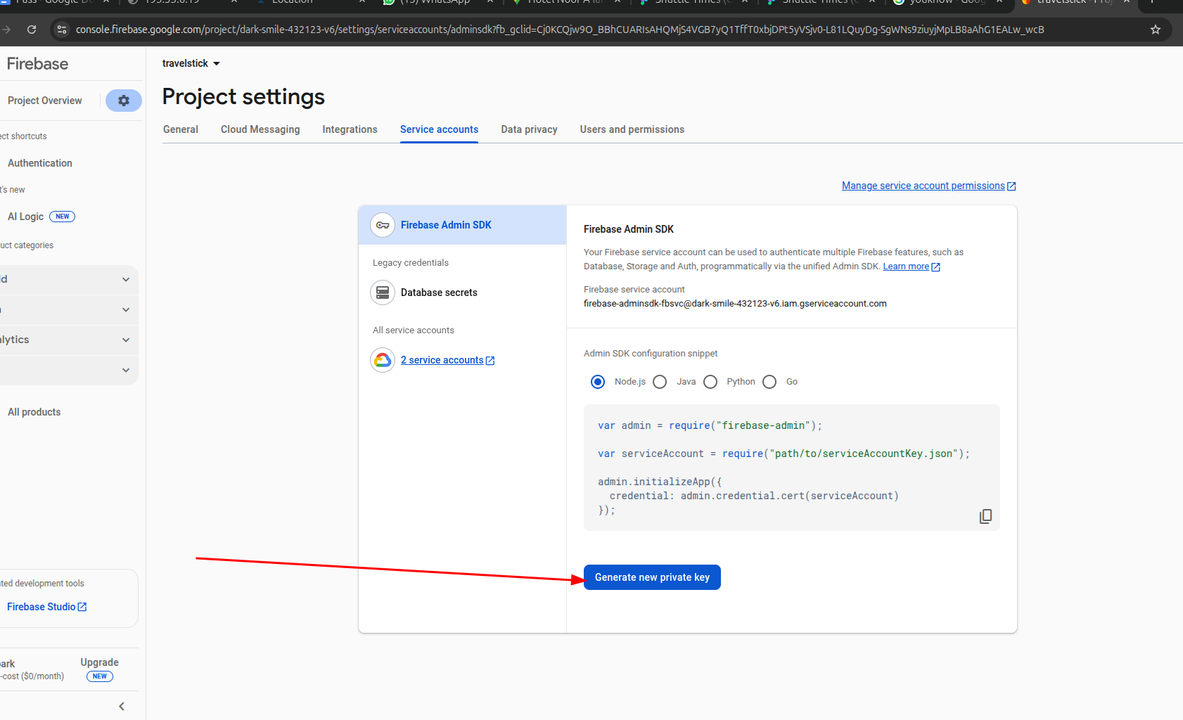Viewport: 1183px width, 720px height.
Task: Open Authentication in the sidebar
Action: [x=40, y=163]
